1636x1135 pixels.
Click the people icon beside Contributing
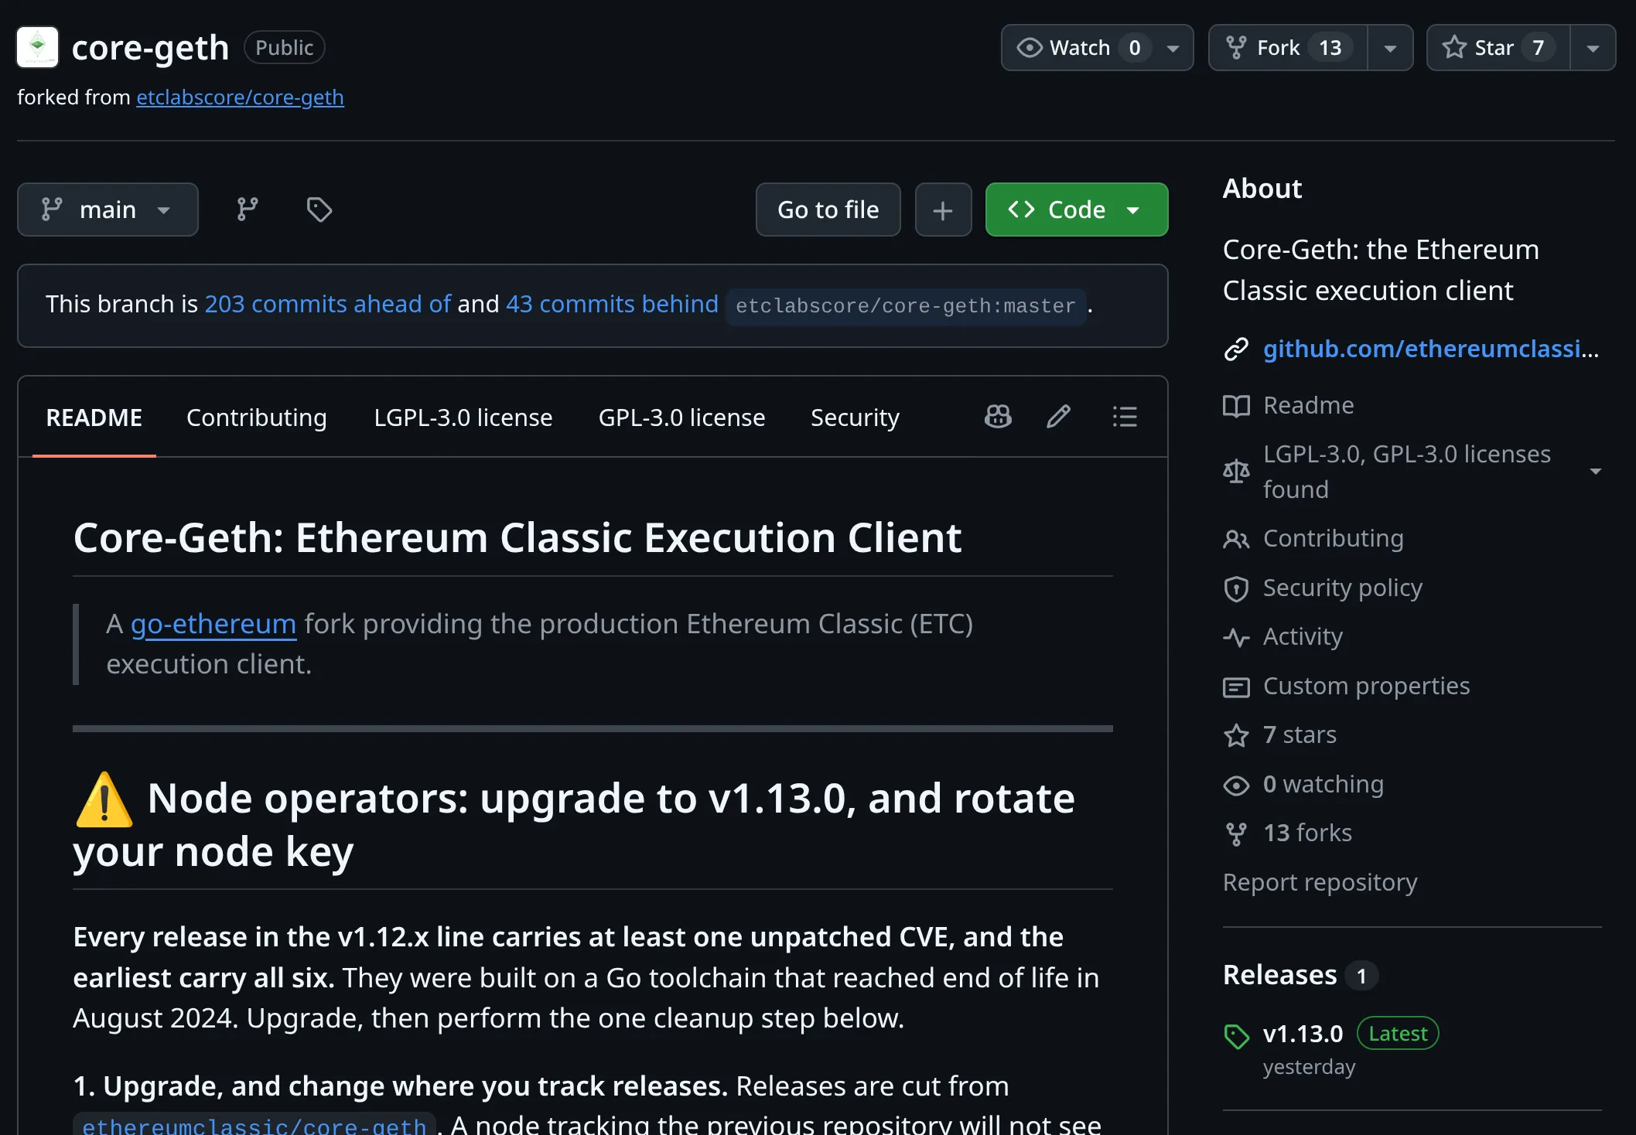click(1236, 540)
